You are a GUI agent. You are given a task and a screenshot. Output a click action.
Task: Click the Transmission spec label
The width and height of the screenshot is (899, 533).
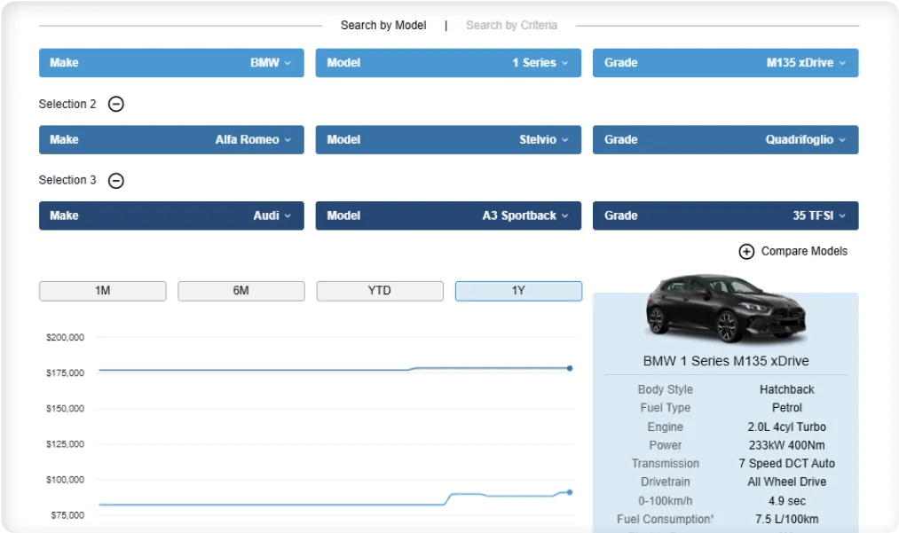pyautogui.click(x=665, y=464)
